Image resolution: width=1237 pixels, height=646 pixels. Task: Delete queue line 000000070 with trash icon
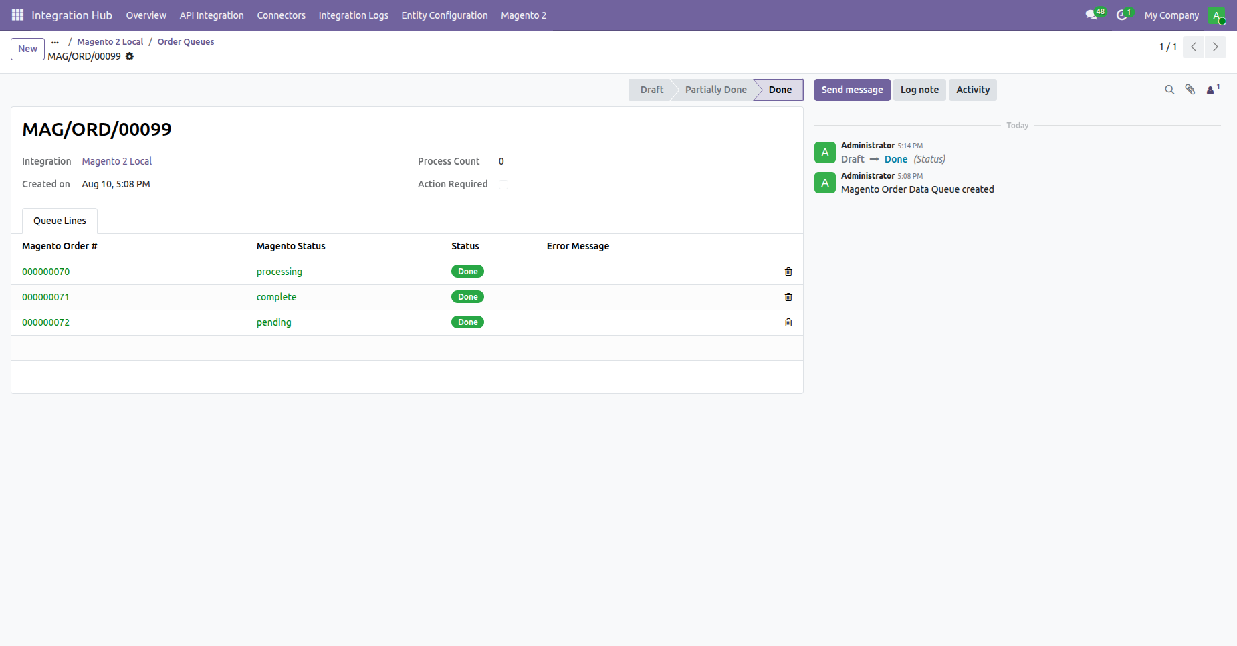click(788, 272)
